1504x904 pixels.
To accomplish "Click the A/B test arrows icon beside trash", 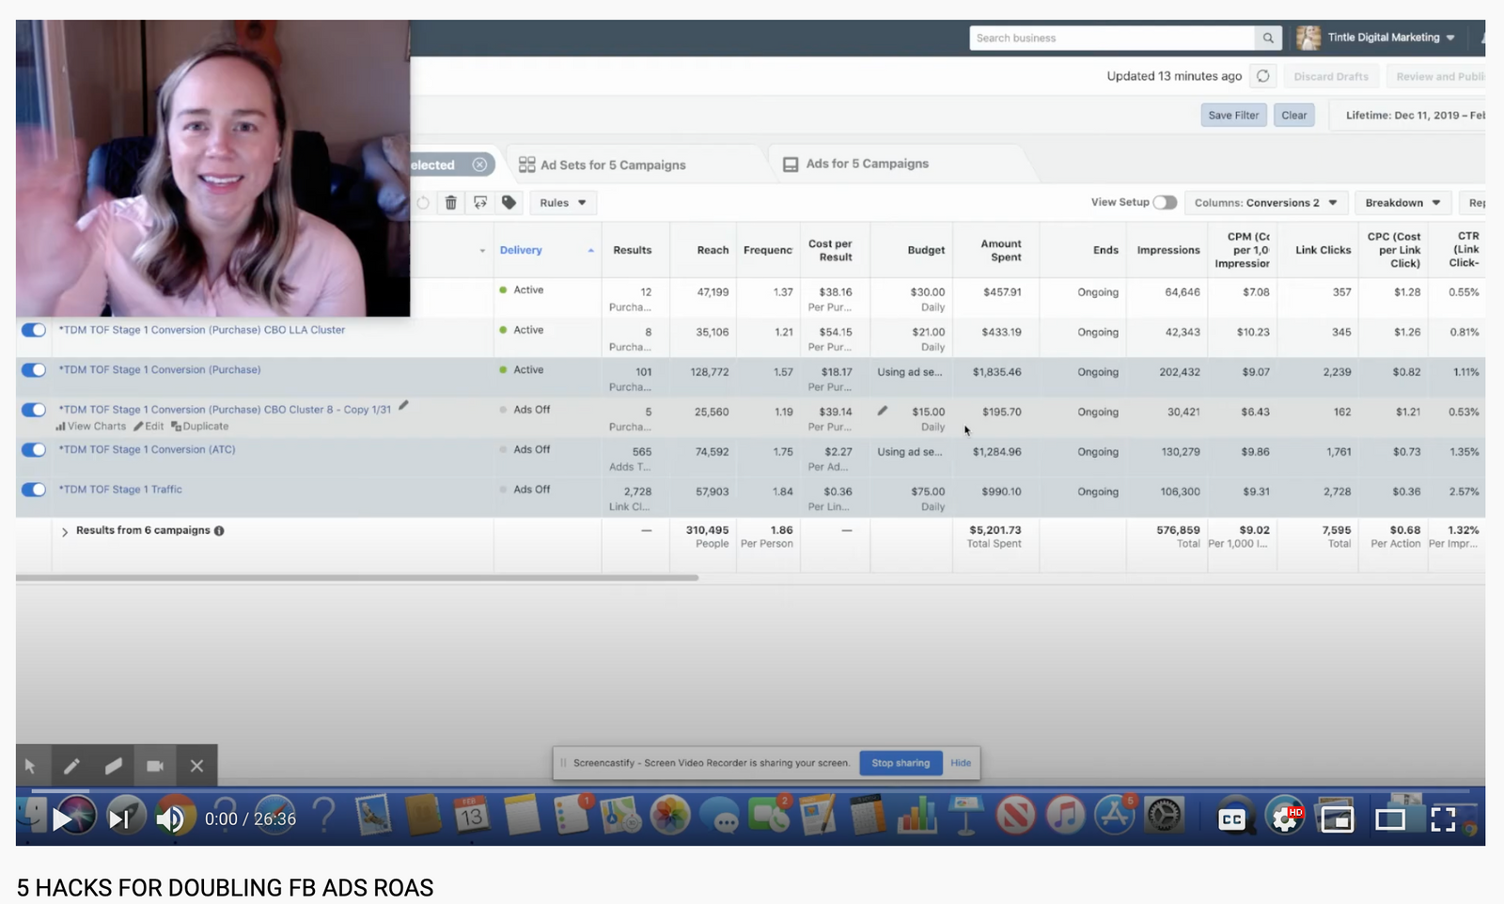I will coord(479,202).
